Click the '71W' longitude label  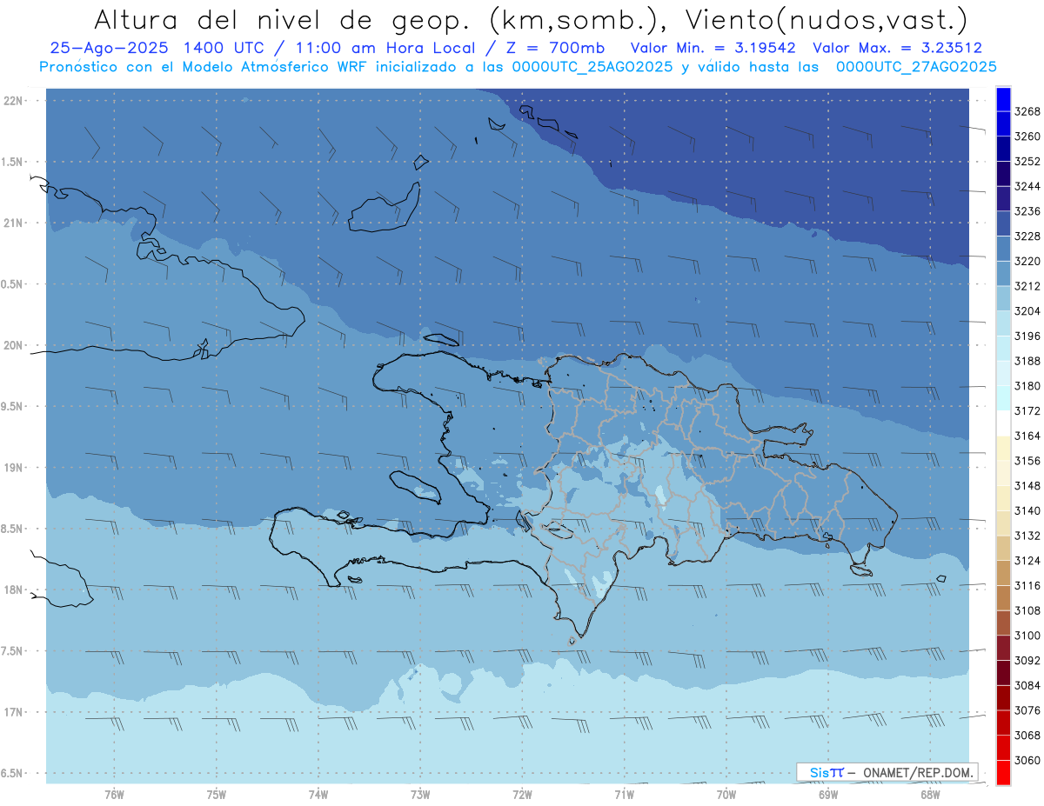(x=624, y=795)
